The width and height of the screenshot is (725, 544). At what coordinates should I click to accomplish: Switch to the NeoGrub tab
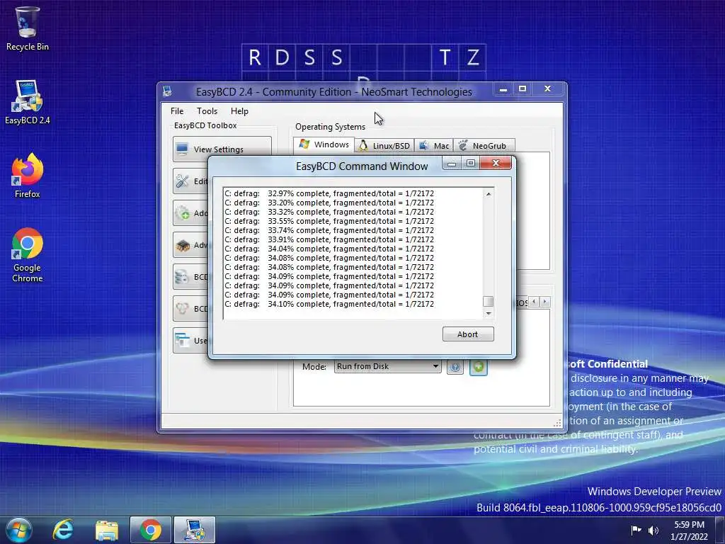[484, 146]
